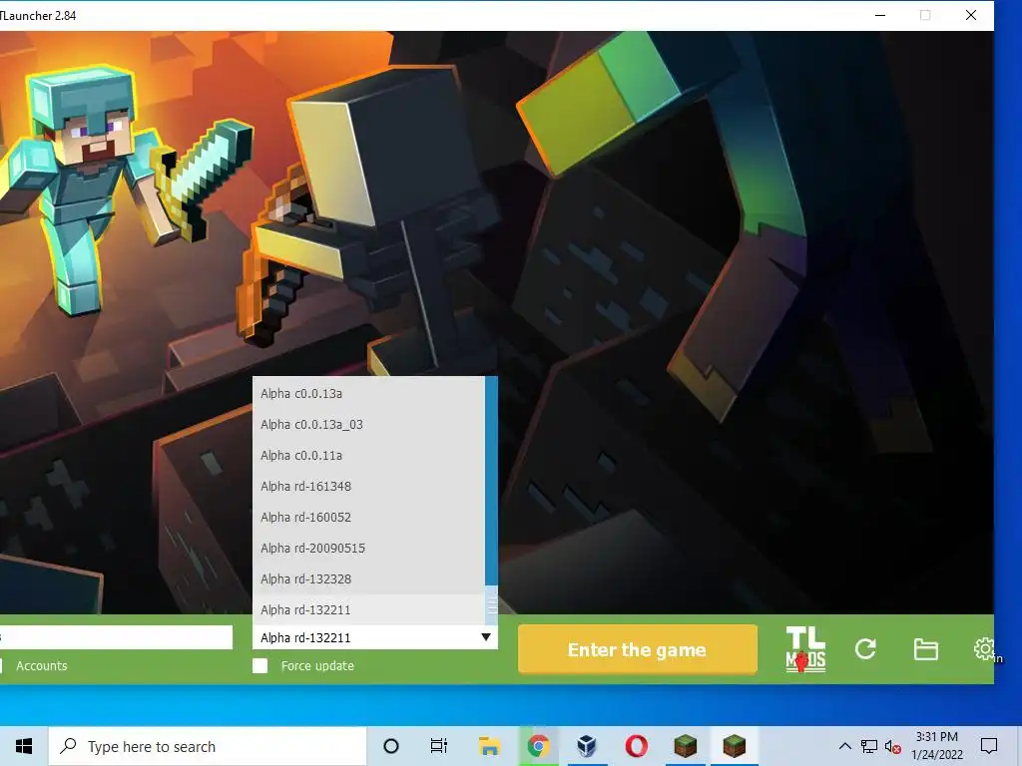This screenshot has width=1022, height=766.
Task: Click the username input field
Action: pos(116,637)
